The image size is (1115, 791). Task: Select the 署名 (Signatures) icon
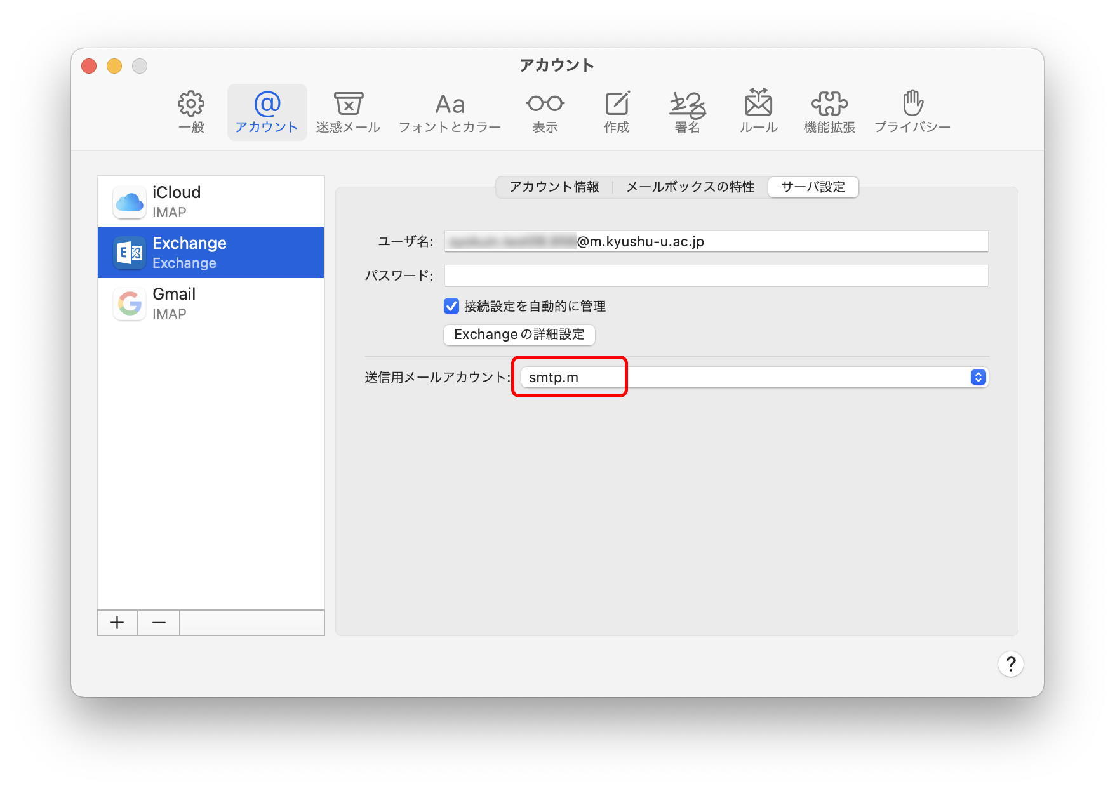(x=687, y=113)
